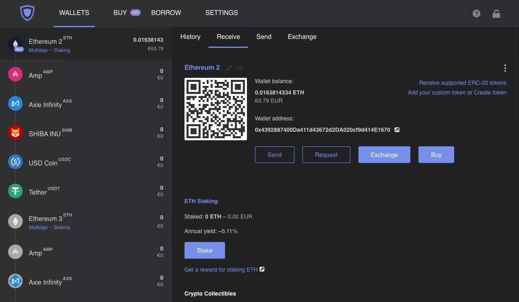Image resolution: width=519 pixels, height=302 pixels.
Task: Click the pink Amp coin icon
Action: coord(15,74)
